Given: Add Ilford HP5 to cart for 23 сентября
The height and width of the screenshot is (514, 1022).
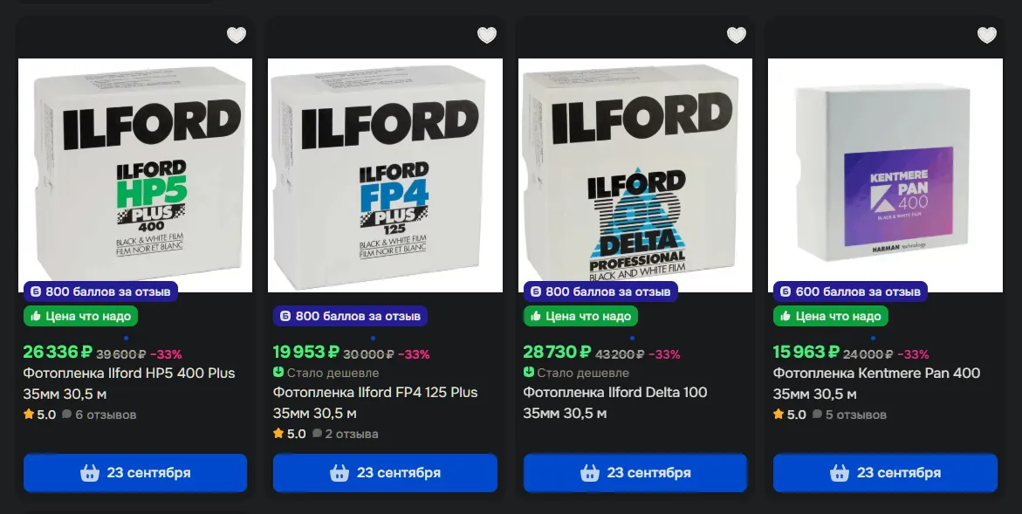Looking at the screenshot, I should click(135, 473).
